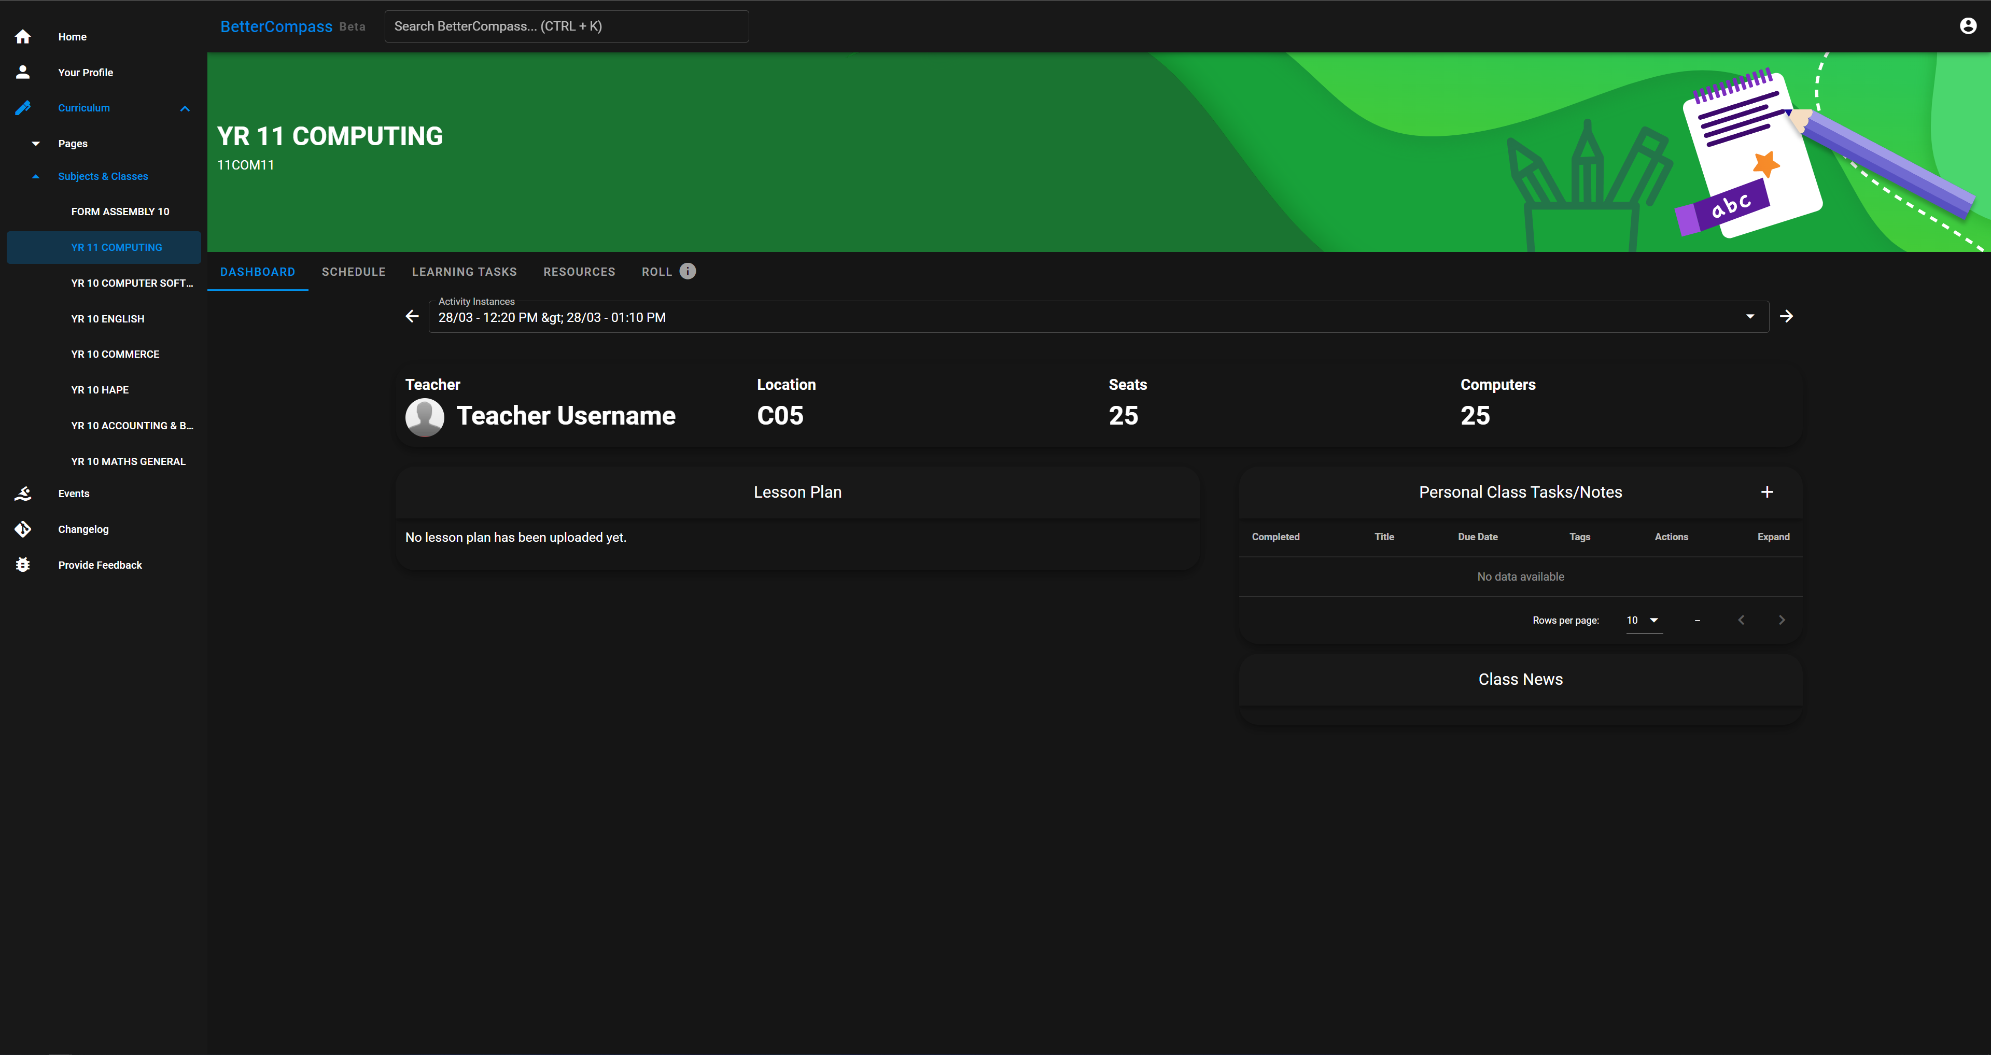Click the Events swimmer icon

pyautogui.click(x=23, y=493)
